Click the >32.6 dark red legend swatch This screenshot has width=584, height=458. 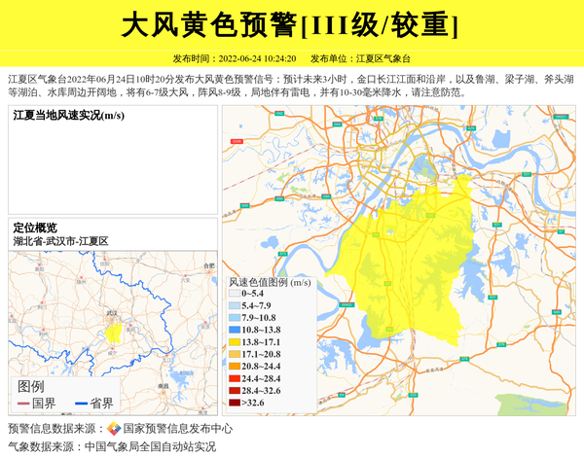234,402
